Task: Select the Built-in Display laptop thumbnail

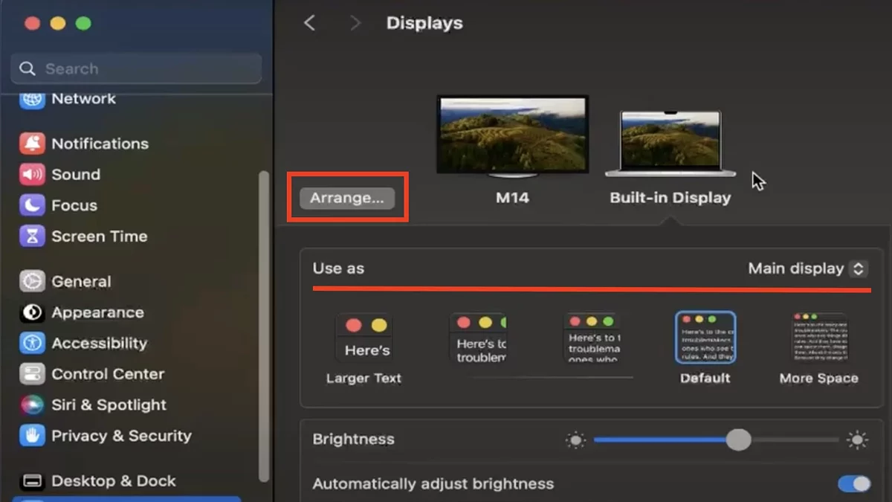Action: [x=670, y=144]
